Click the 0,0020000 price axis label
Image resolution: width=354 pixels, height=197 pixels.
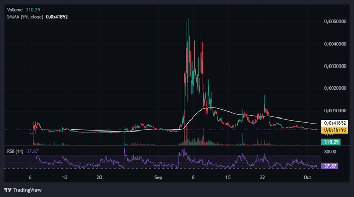coord(335,88)
